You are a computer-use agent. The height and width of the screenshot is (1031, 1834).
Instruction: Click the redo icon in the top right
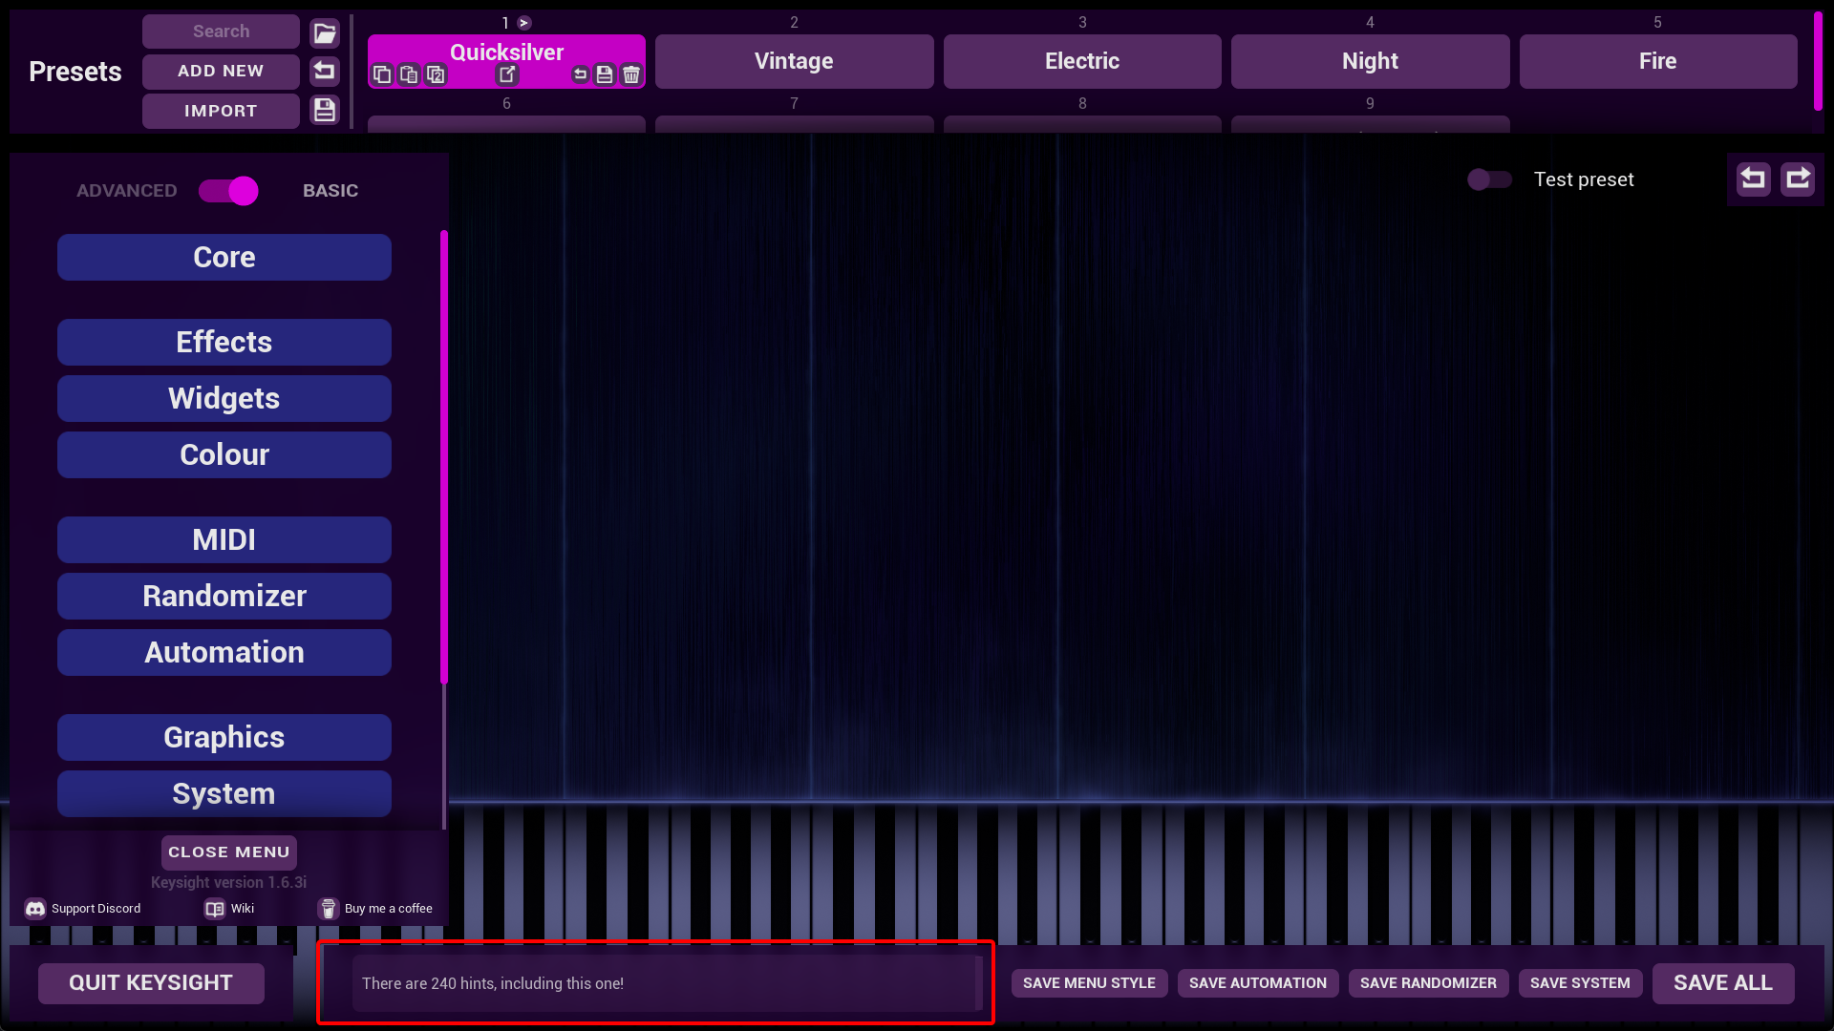[x=1798, y=179]
